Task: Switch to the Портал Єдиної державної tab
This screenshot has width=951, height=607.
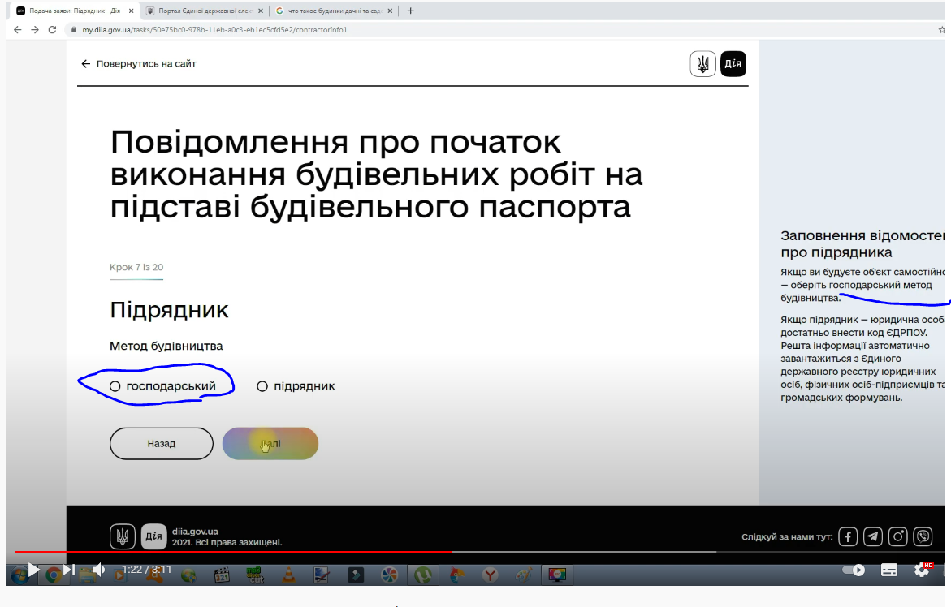Action: (205, 11)
